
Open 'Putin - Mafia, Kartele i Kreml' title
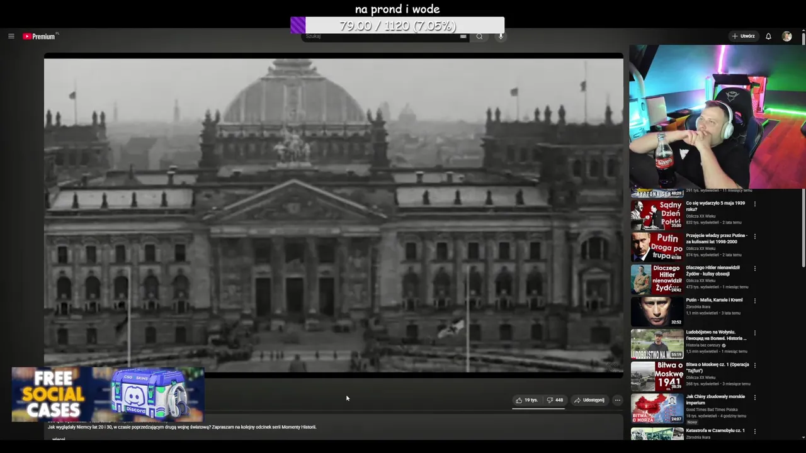[x=714, y=300]
